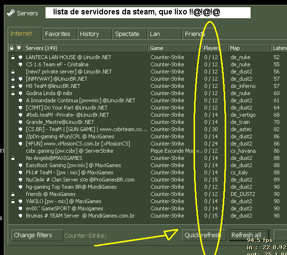
Task: Click shield icon on CSMT Do Your Part row
Action: (20, 108)
